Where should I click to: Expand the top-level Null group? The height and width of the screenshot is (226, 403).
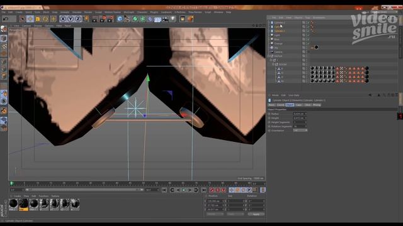pyautogui.click(x=269, y=56)
